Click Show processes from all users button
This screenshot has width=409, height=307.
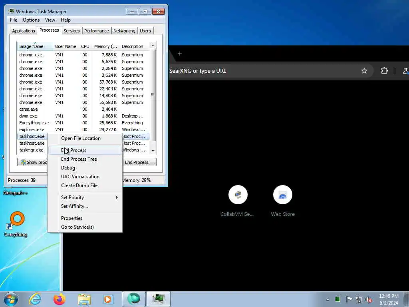pos(33,162)
